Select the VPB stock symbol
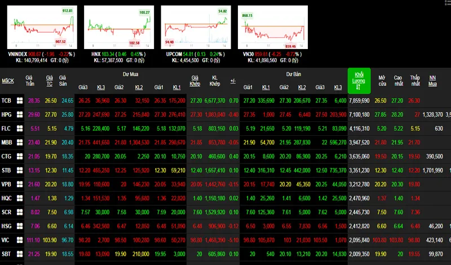451x265 pixels. (x=6, y=184)
